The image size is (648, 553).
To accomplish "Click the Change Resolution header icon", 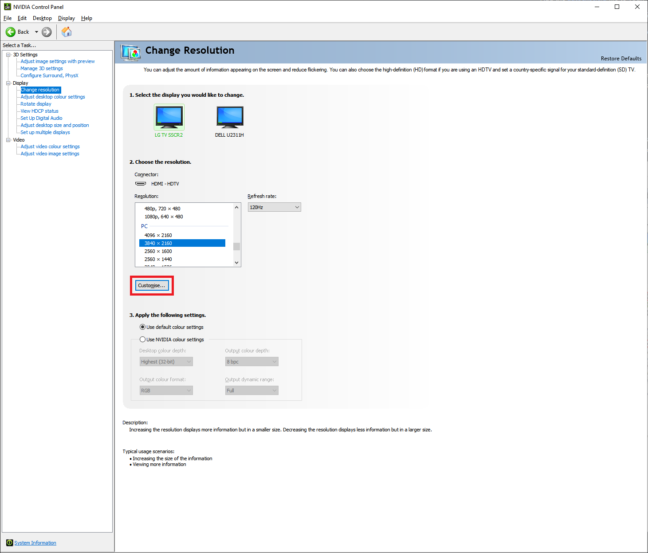I will [131, 52].
